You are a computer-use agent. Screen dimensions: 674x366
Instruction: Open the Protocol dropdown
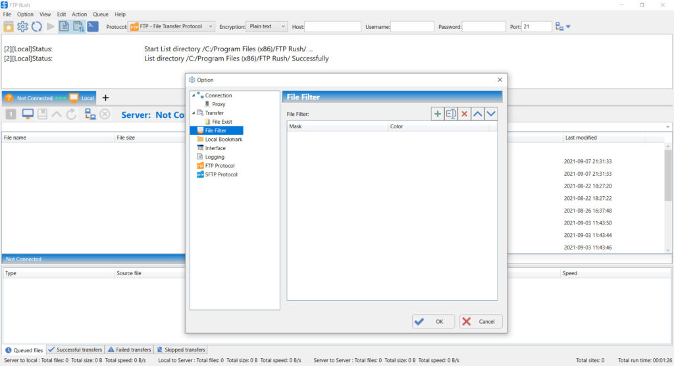pyautogui.click(x=171, y=27)
